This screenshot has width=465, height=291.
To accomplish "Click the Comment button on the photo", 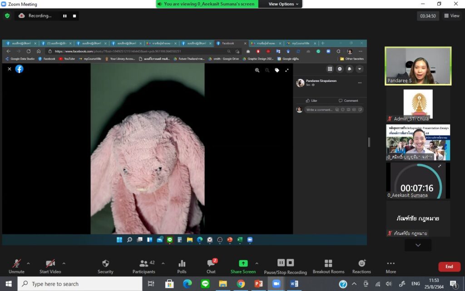I will pyautogui.click(x=348, y=100).
